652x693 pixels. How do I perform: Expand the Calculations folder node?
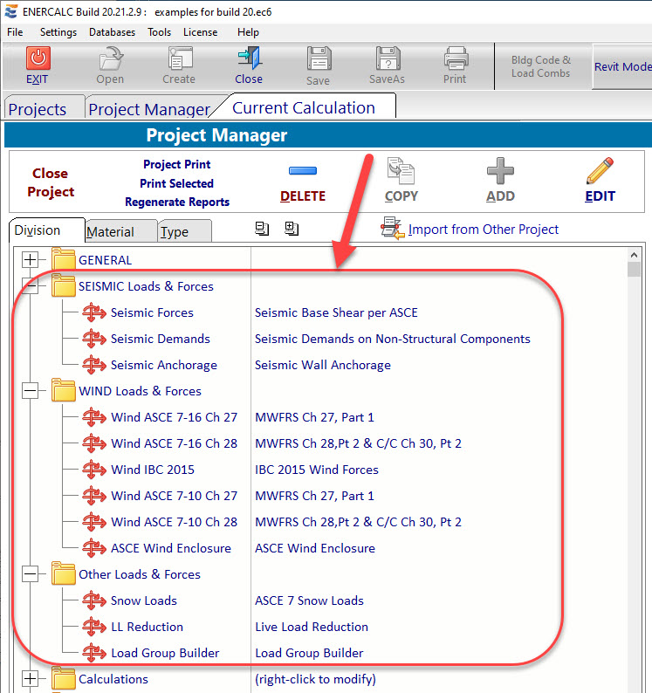(31, 679)
